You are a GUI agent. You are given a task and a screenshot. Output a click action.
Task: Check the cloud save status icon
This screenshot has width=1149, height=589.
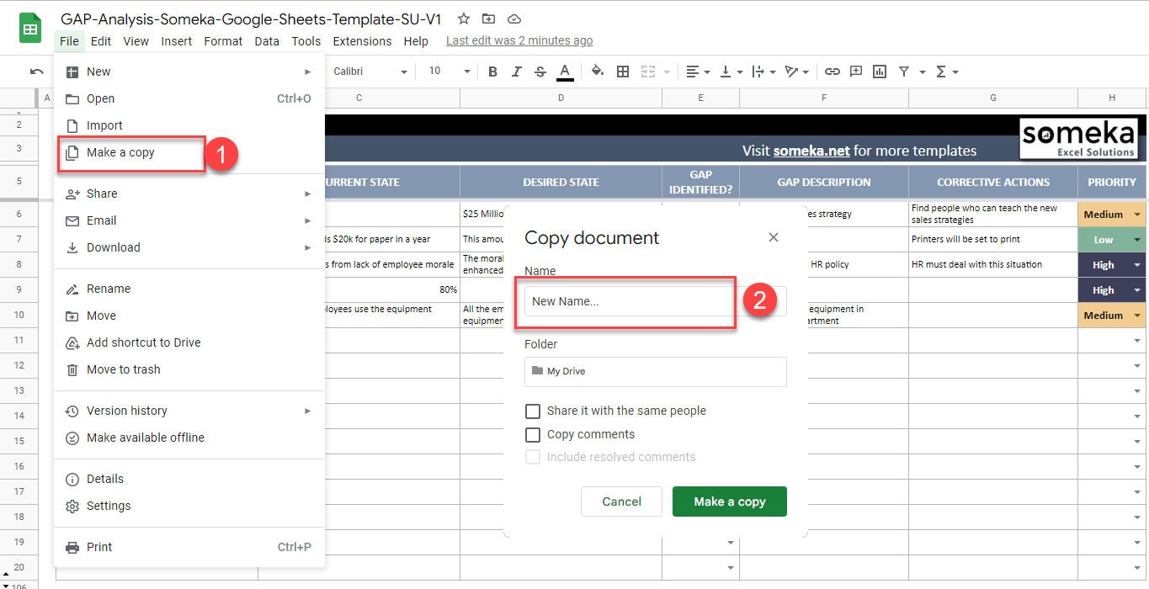514,19
